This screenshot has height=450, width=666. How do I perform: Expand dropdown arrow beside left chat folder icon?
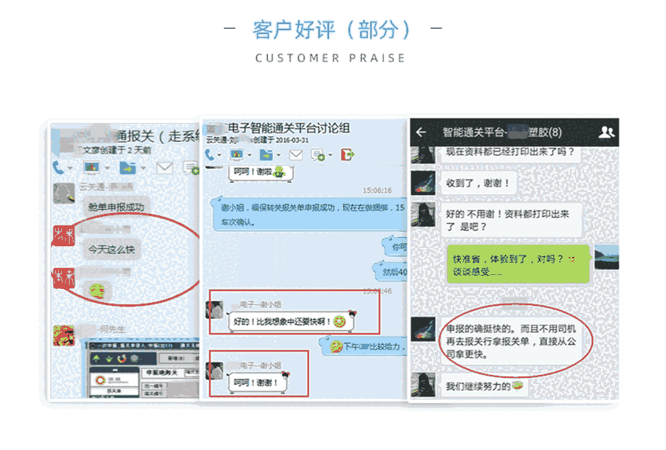pyautogui.click(x=142, y=168)
